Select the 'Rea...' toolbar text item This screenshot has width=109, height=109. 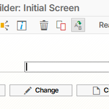[x=104, y=25]
